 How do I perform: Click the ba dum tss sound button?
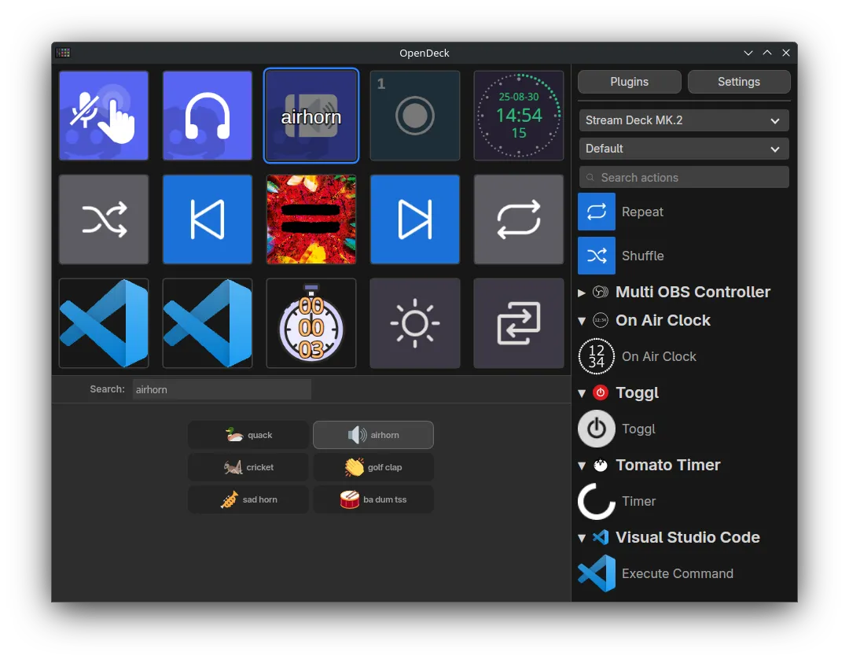point(373,499)
